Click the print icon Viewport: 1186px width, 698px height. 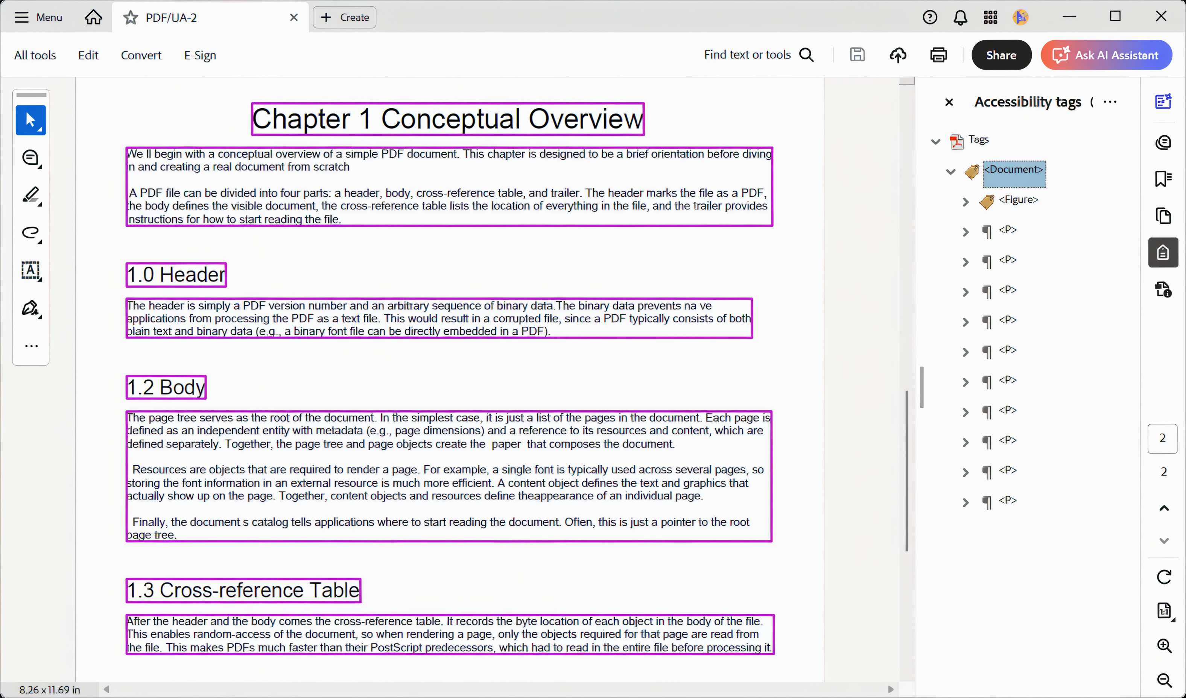pos(938,55)
